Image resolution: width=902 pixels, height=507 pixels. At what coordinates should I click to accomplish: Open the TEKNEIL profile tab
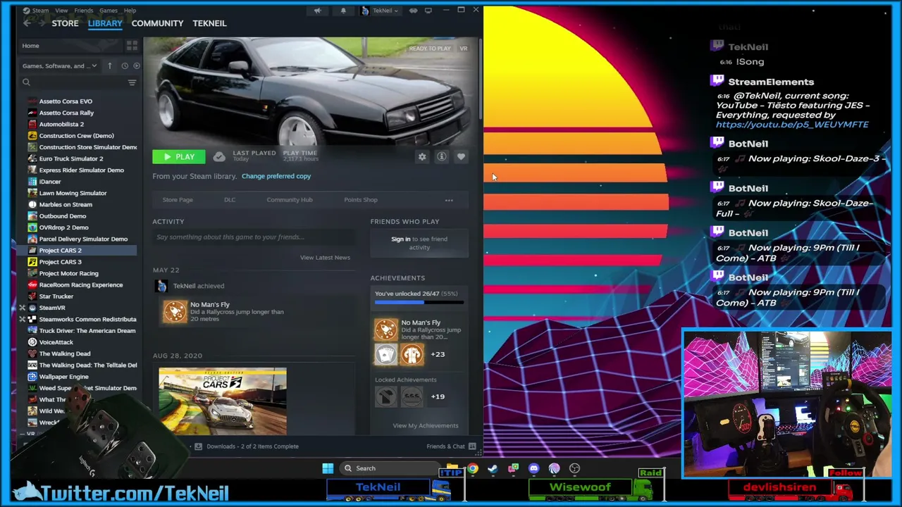(209, 23)
